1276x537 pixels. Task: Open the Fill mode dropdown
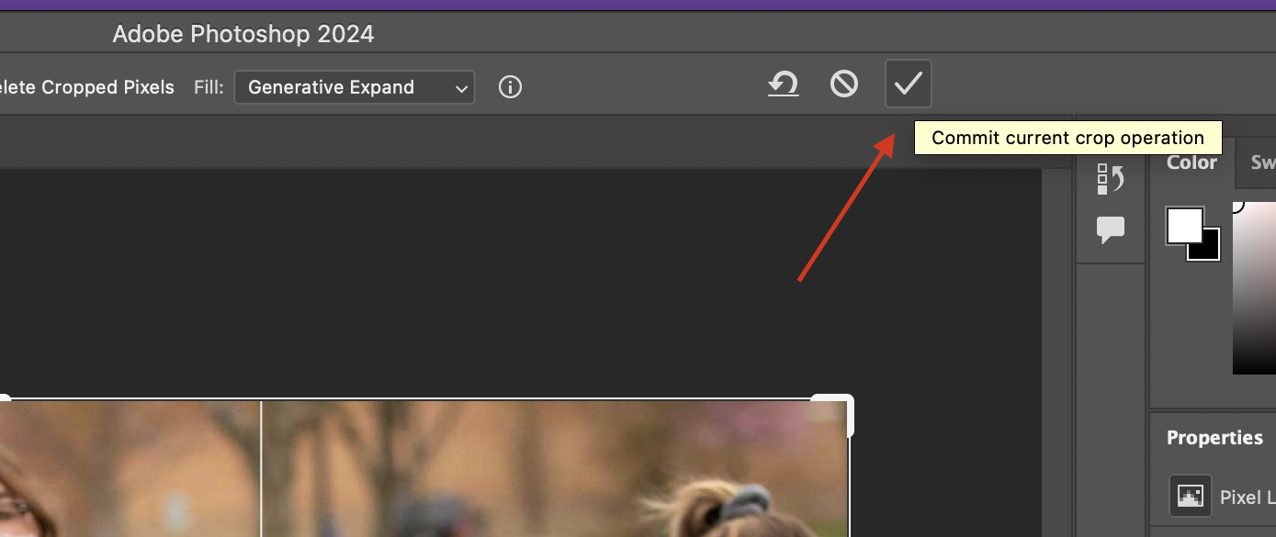pyautogui.click(x=354, y=87)
